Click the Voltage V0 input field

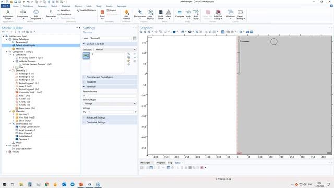tap(111, 112)
